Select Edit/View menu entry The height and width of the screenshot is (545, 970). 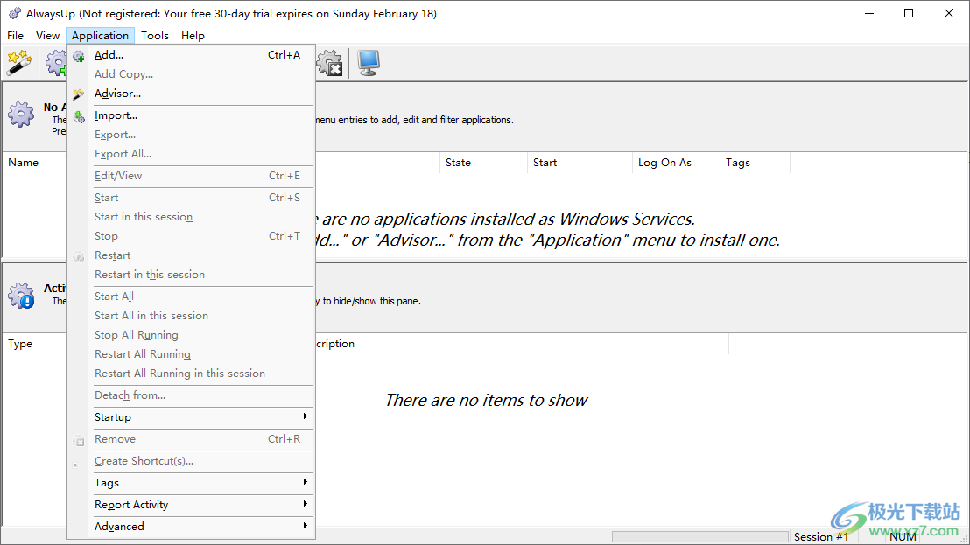(191, 176)
